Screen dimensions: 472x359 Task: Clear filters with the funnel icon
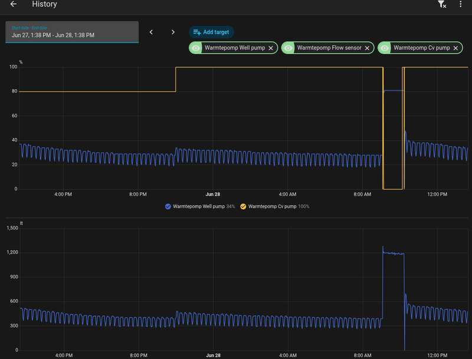click(442, 4)
